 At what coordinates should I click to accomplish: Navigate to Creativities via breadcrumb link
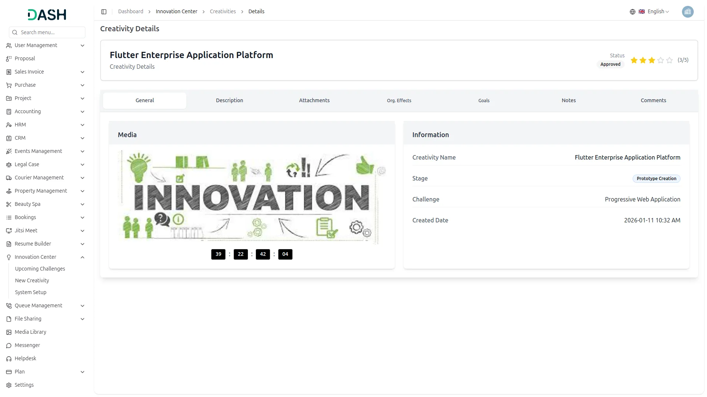(x=223, y=11)
